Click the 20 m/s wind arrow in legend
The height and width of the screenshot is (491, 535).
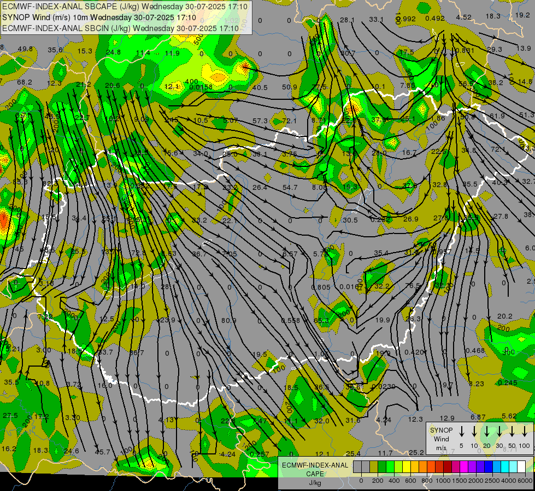pyautogui.click(x=487, y=432)
